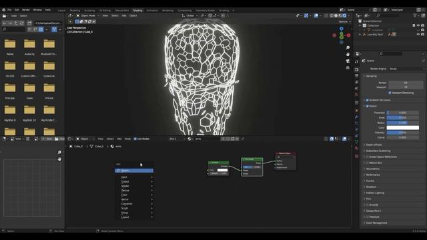This screenshot has height=240, width=427.
Task: Disable the Ambient Occlusion checkbox
Action: coord(368,100)
